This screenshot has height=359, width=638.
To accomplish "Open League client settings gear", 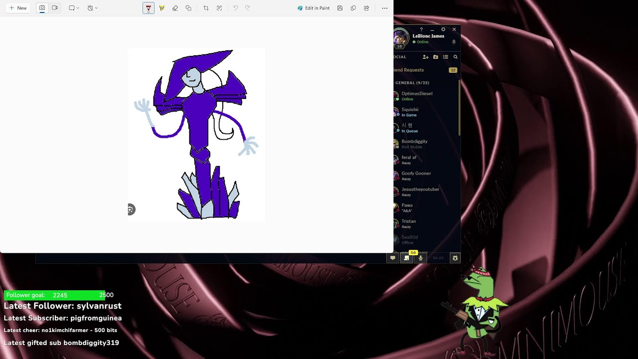I will [x=443, y=29].
